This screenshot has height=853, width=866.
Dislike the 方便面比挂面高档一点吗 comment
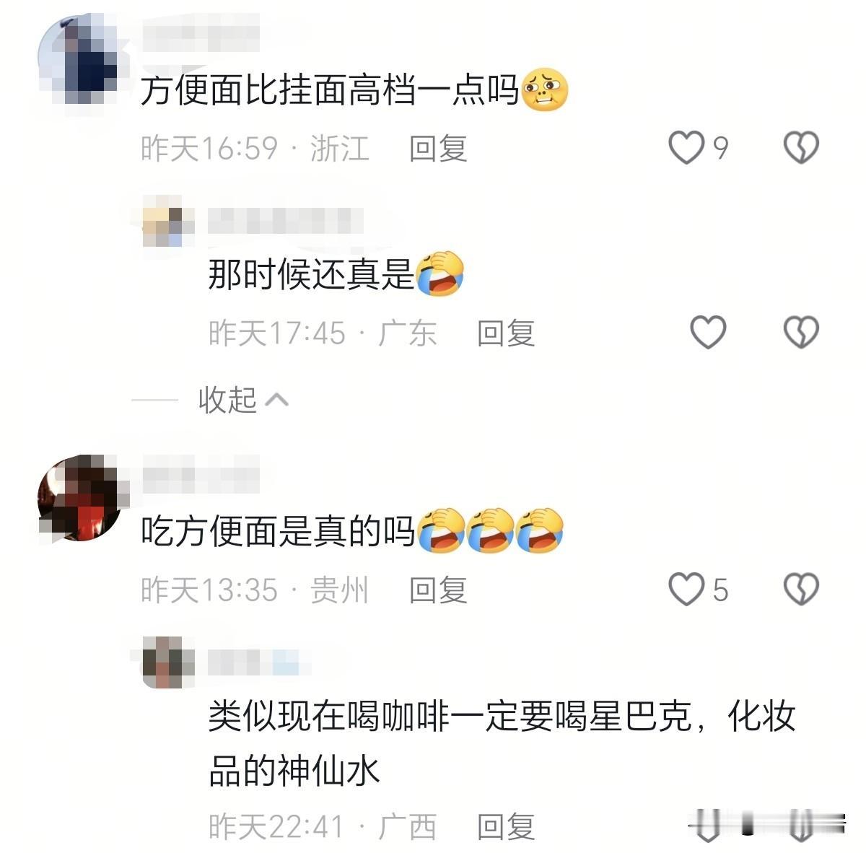click(x=801, y=148)
